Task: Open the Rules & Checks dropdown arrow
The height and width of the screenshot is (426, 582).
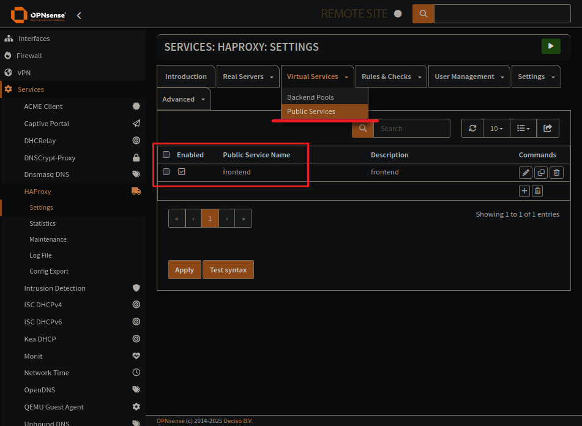Action: coord(420,77)
